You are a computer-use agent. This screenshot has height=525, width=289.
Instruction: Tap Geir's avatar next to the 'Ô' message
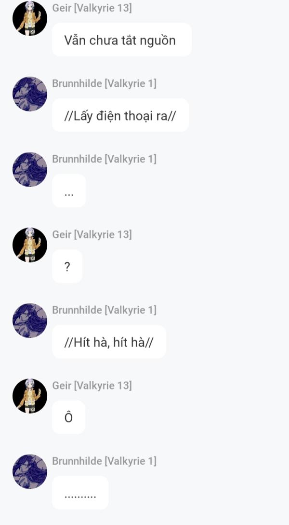pos(30,396)
